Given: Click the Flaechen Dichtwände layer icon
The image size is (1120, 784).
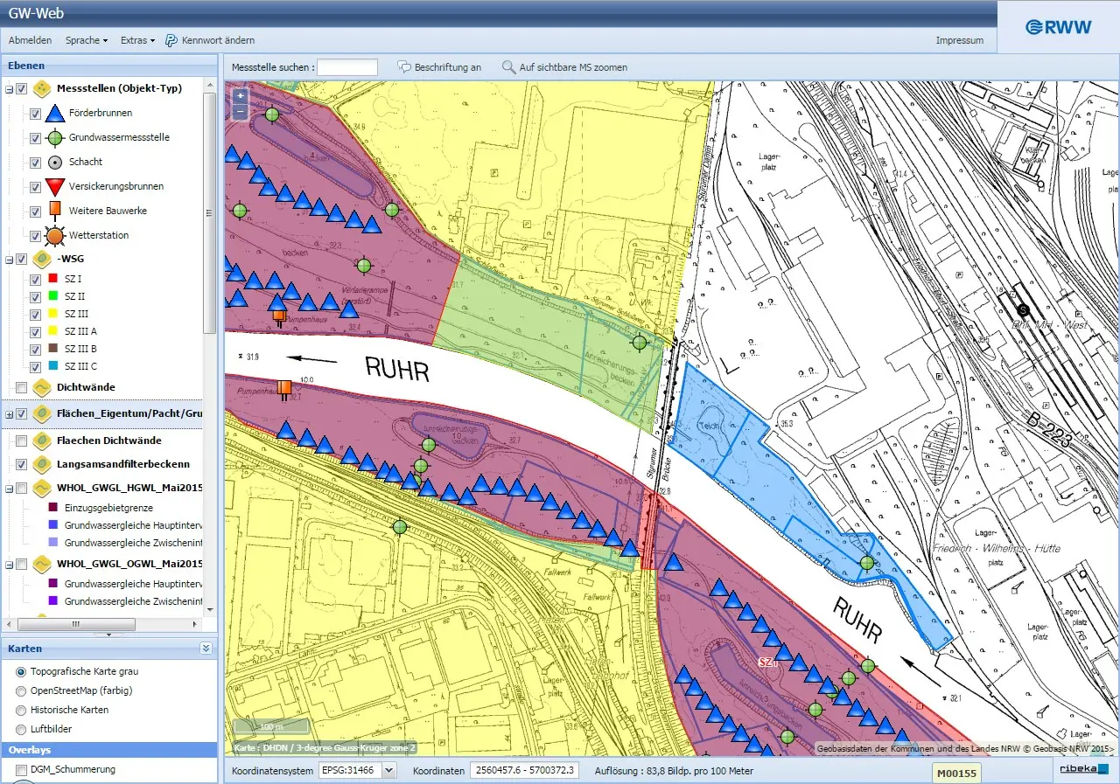Looking at the screenshot, I should tap(41, 441).
